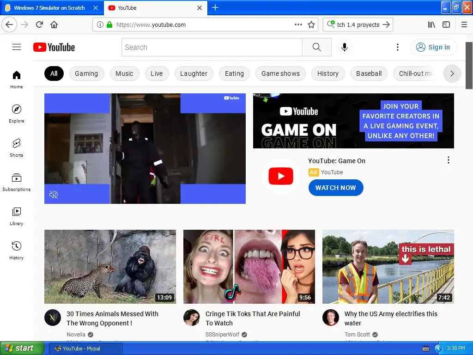This screenshot has height=355, width=473.
Task: Play the featured video preview
Action: pos(145,148)
